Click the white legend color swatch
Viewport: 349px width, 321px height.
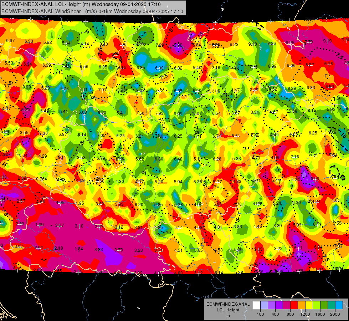(257, 305)
